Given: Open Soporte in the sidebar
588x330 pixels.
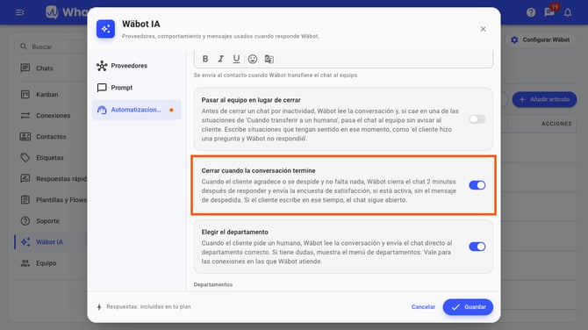Looking at the screenshot, I should tap(51, 221).
